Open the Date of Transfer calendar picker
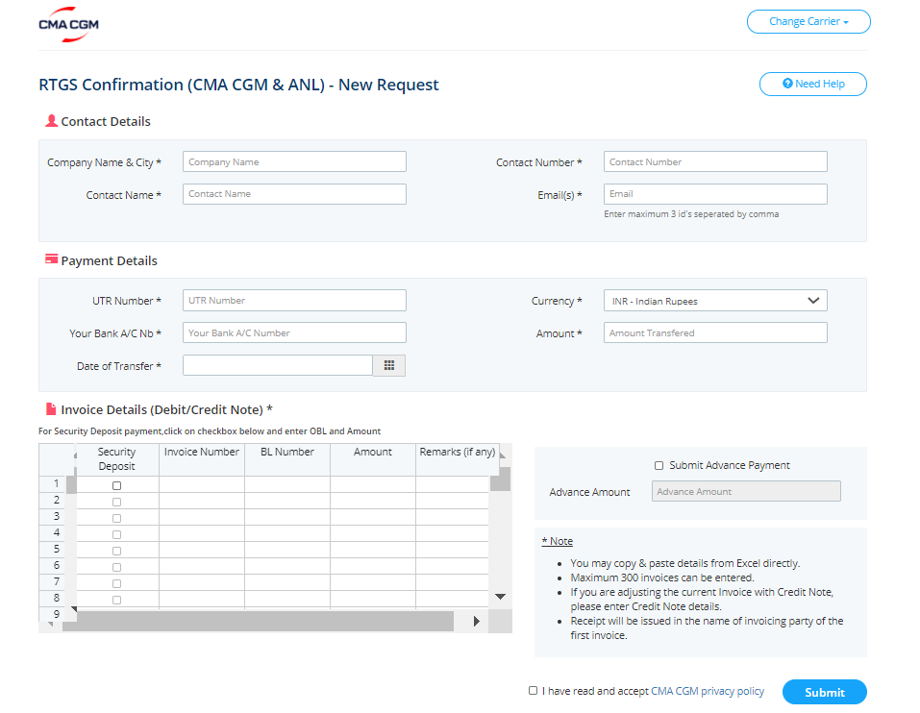 (388, 365)
